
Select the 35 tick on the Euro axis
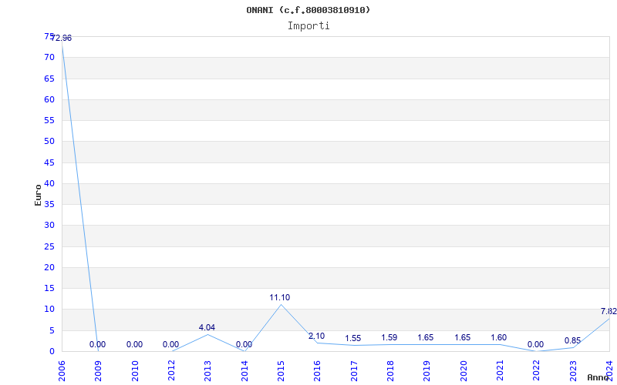(x=49, y=204)
